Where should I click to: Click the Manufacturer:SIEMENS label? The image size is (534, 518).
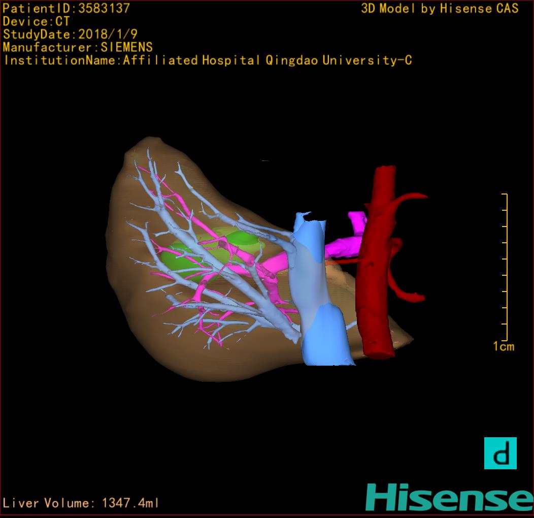(x=78, y=47)
